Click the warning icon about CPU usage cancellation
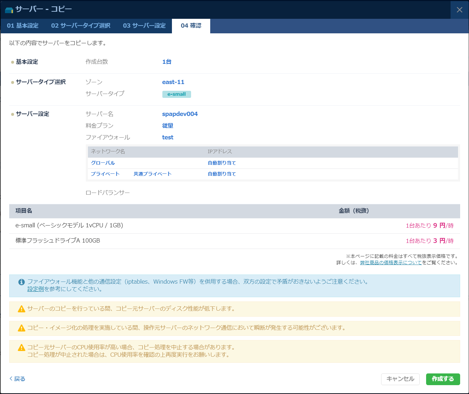 (20, 348)
